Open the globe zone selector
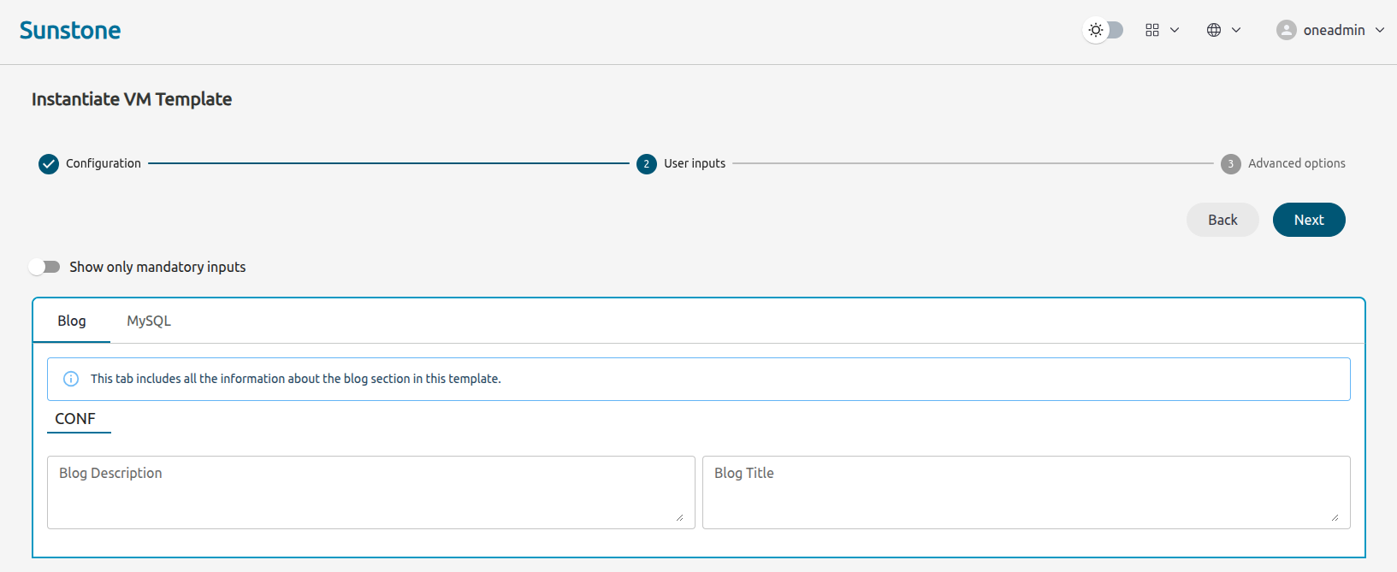This screenshot has height=572, width=1397. click(1214, 30)
